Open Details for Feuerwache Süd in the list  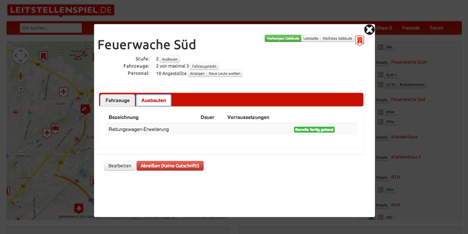pyautogui.click(x=381, y=99)
